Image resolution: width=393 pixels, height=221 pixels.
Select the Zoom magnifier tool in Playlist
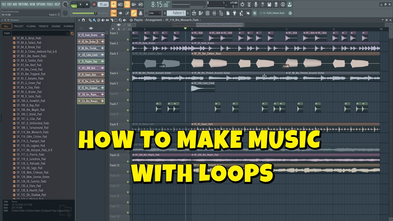pos(120,20)
